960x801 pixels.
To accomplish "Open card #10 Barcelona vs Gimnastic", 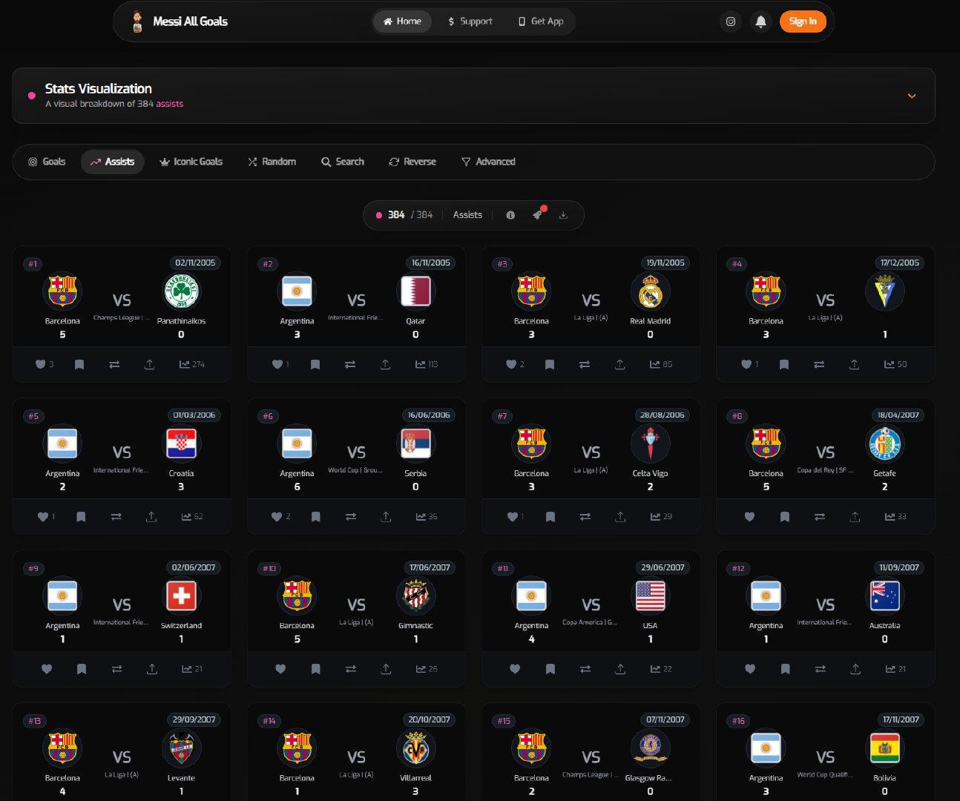I will coord(356,619).
